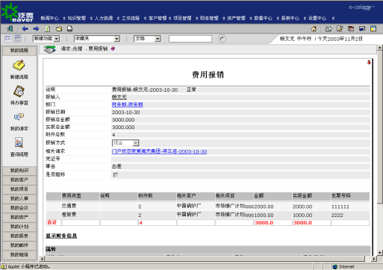Click the horizontal scrollbar right arrow
Screen dimensions: 383x270
click(x=374, y=259)
